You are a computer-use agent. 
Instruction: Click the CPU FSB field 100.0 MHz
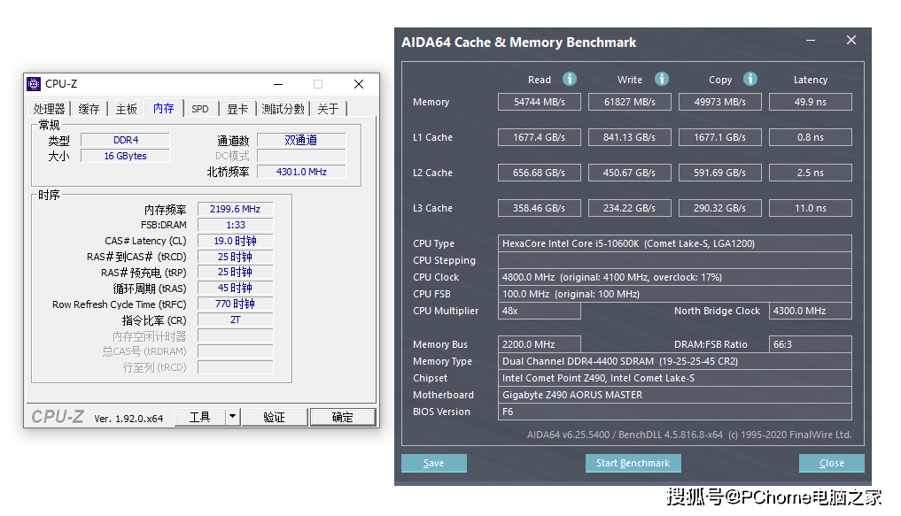click(674, 294)
